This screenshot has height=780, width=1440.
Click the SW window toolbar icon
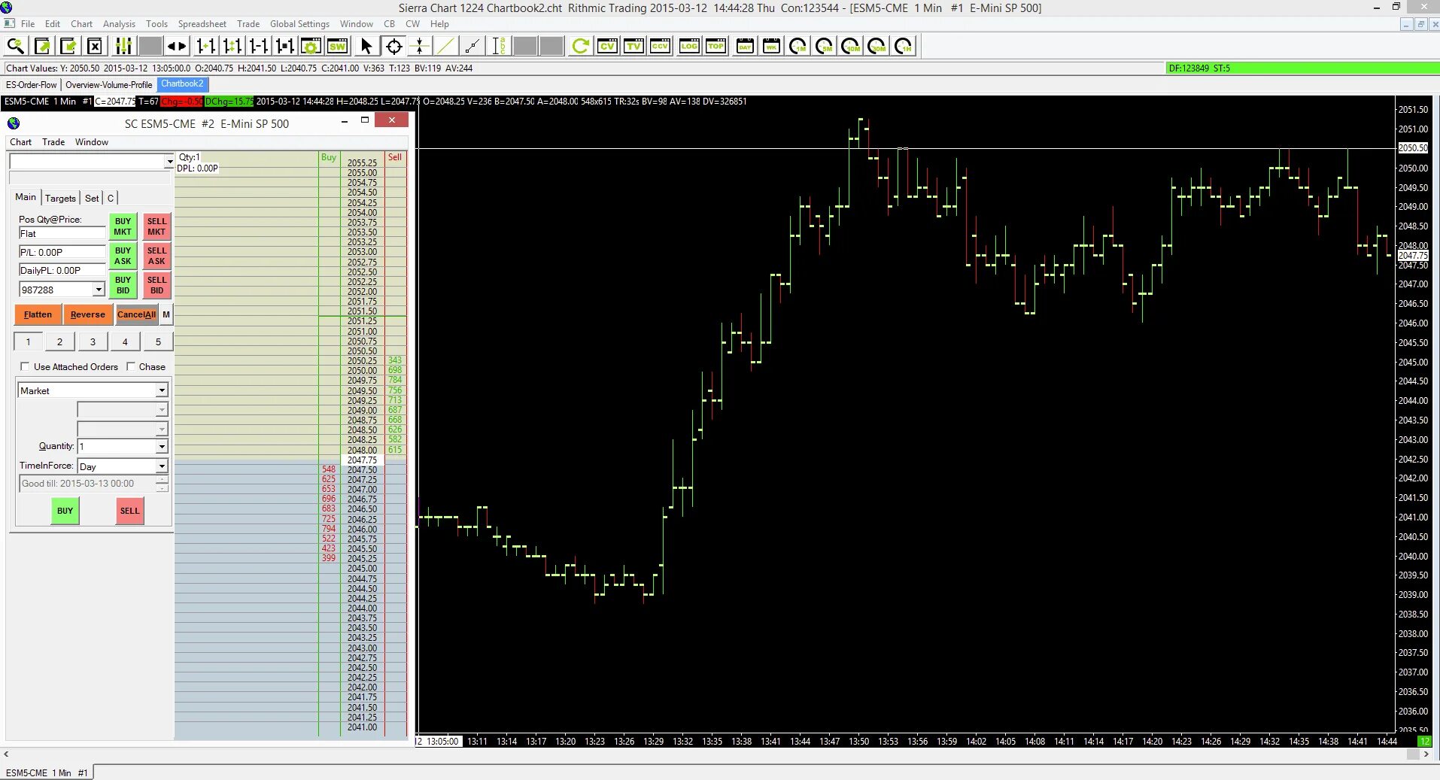click(x=337, y=47)
